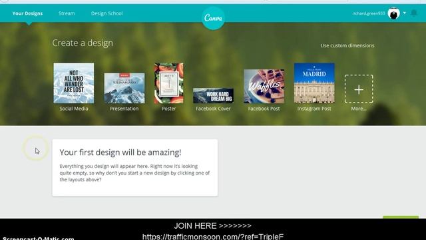426x240 pixels.
Task: Click the Instagram Post label
Action: [x=314, y=109]
